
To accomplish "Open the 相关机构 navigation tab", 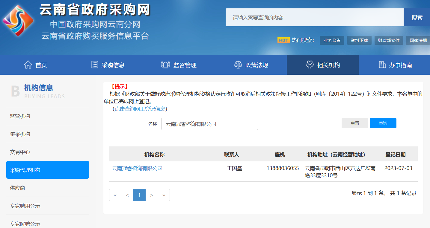I will point(323,65).
